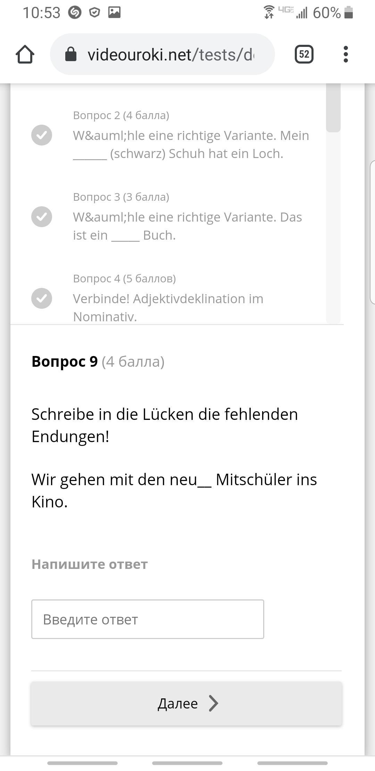Open question 4 Adjektivdeklination im Nominativ
This screenshot has width=375, height=771.
pyautogui.click(x=168, y=307)
